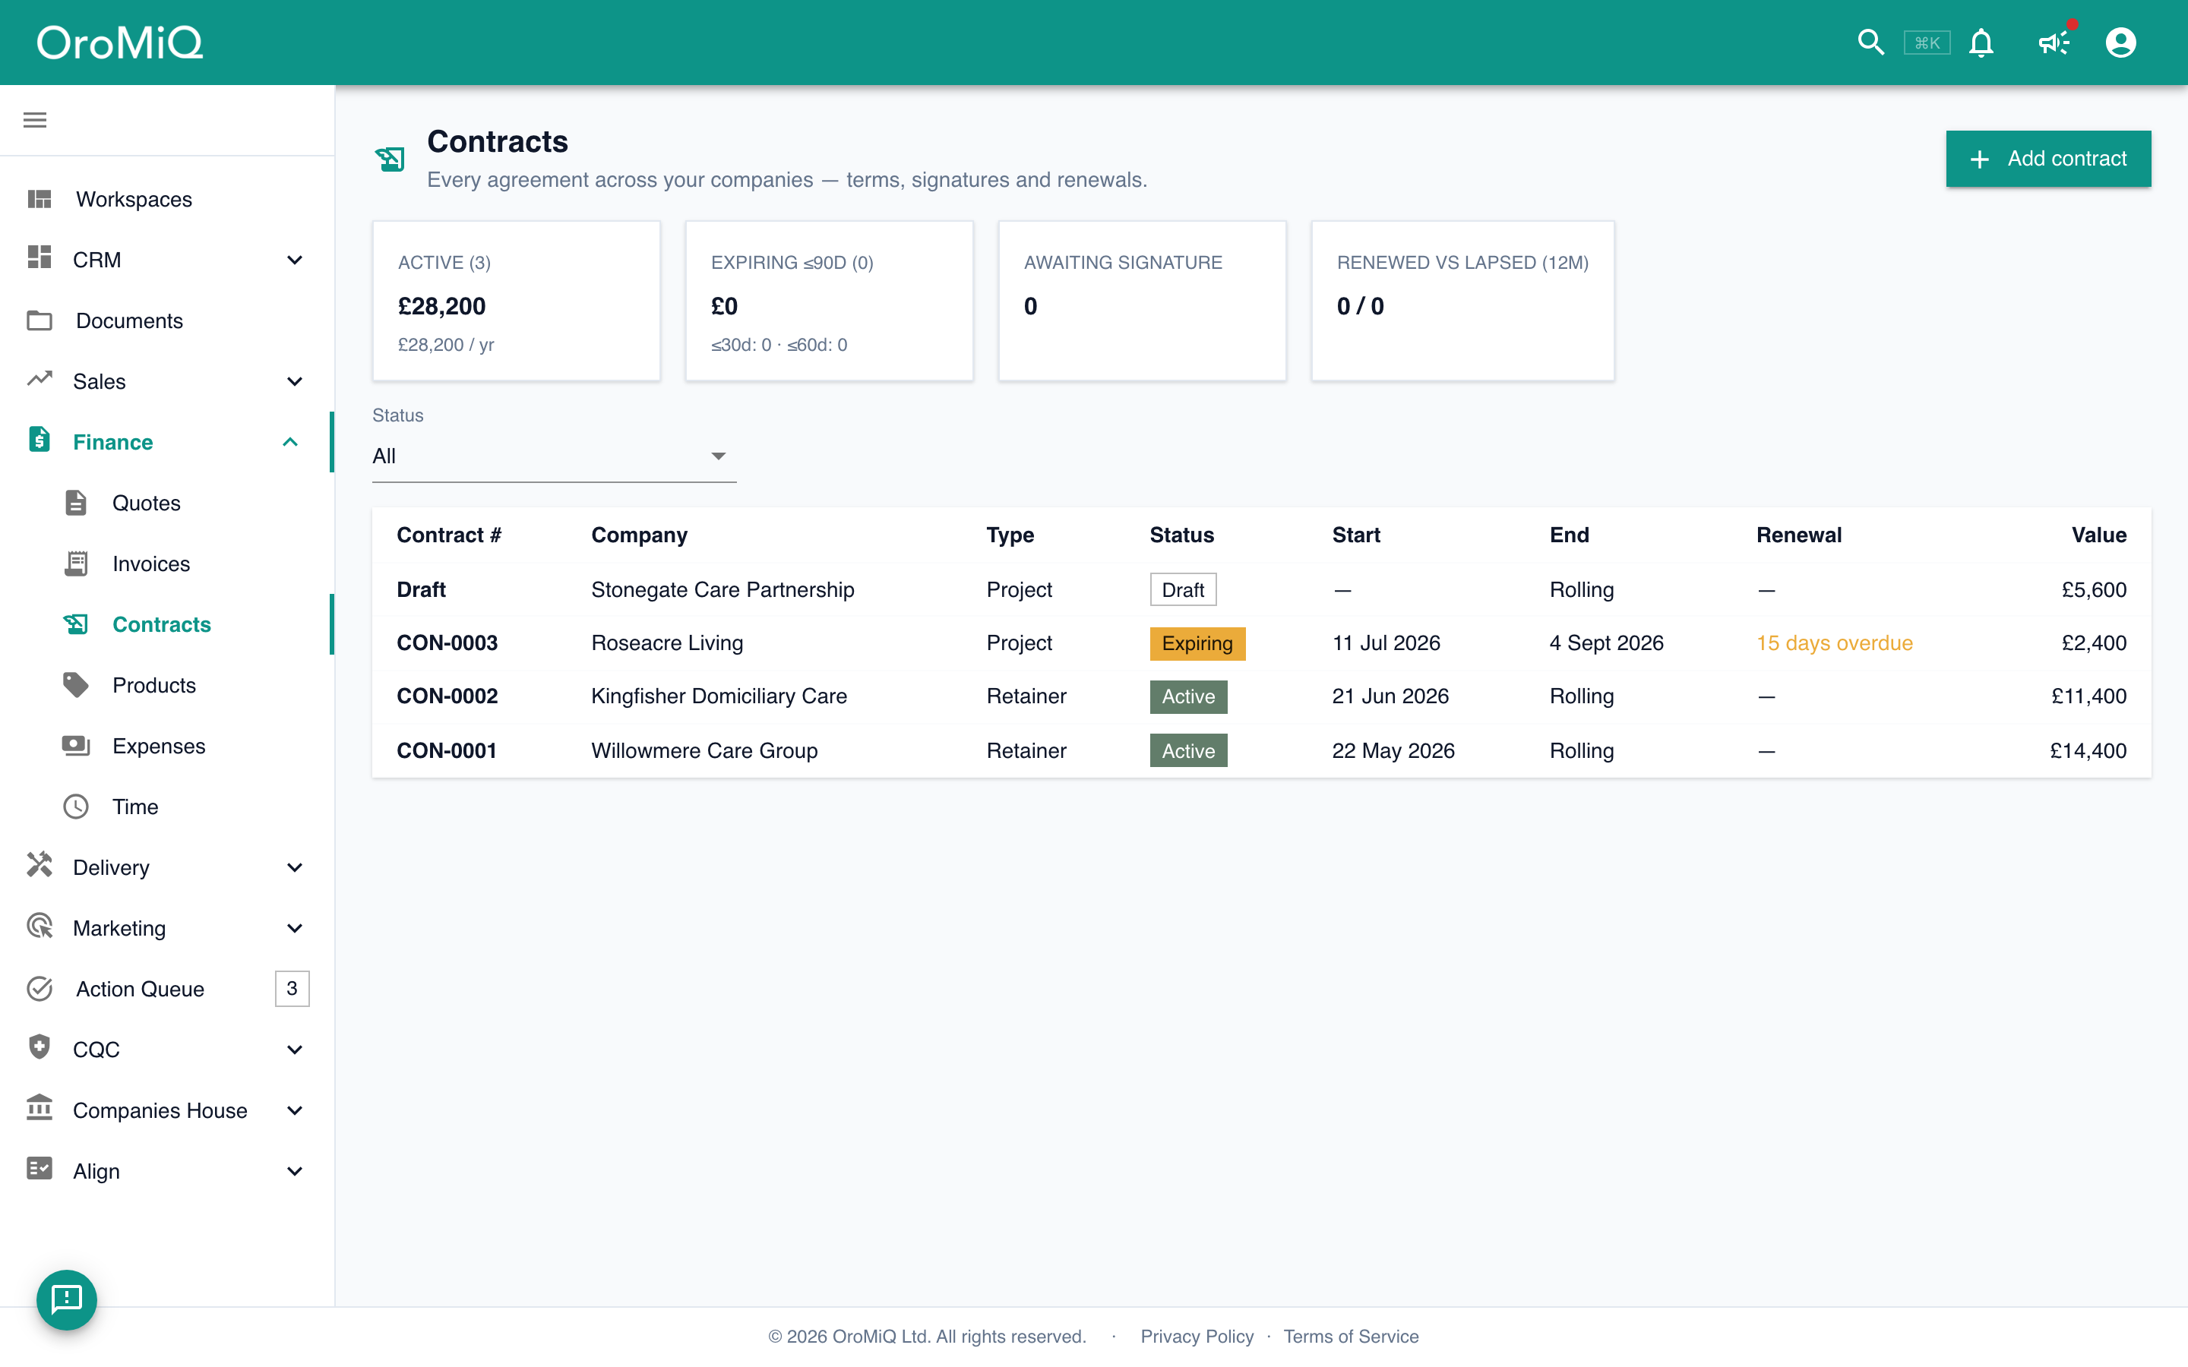Click the announcements megaphone icon
Image resolution: width=2188 pixels, height=1367 pixels.
tap(2054, 43)
